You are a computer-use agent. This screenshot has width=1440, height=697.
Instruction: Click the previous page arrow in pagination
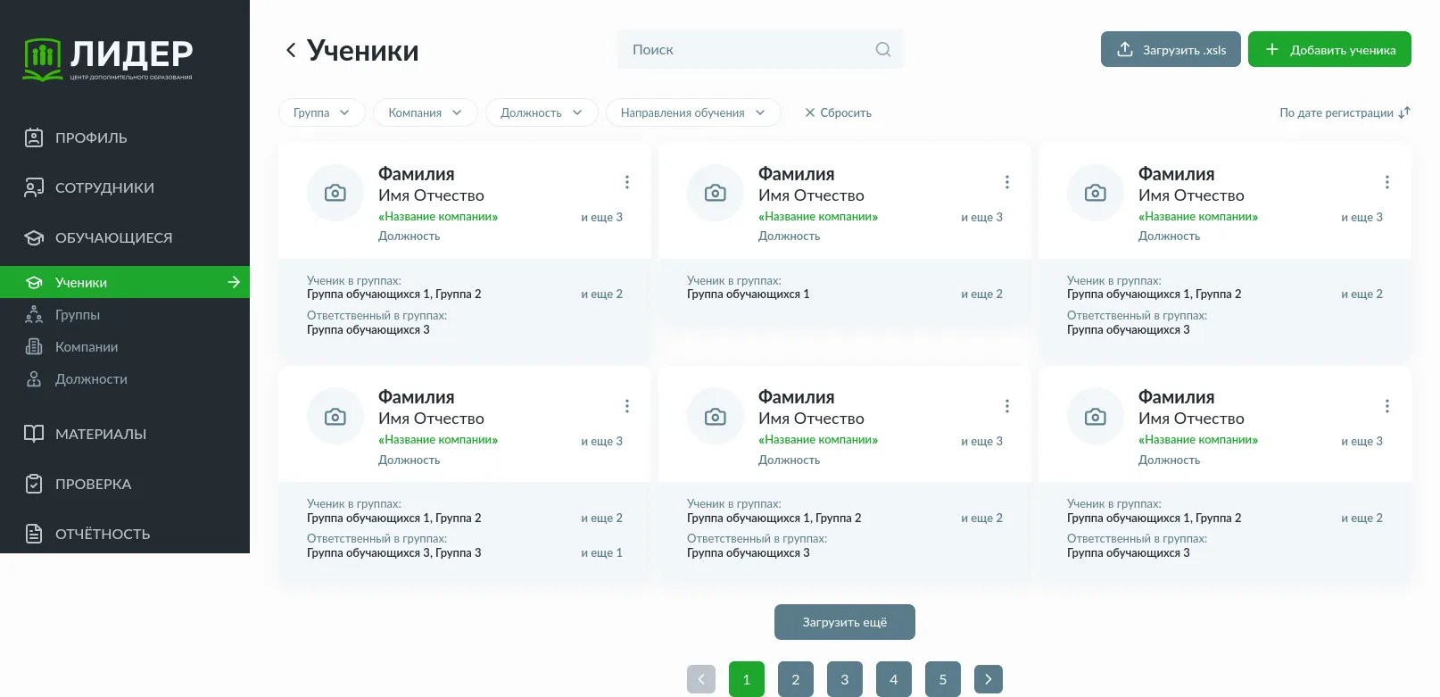coord(701,679)
